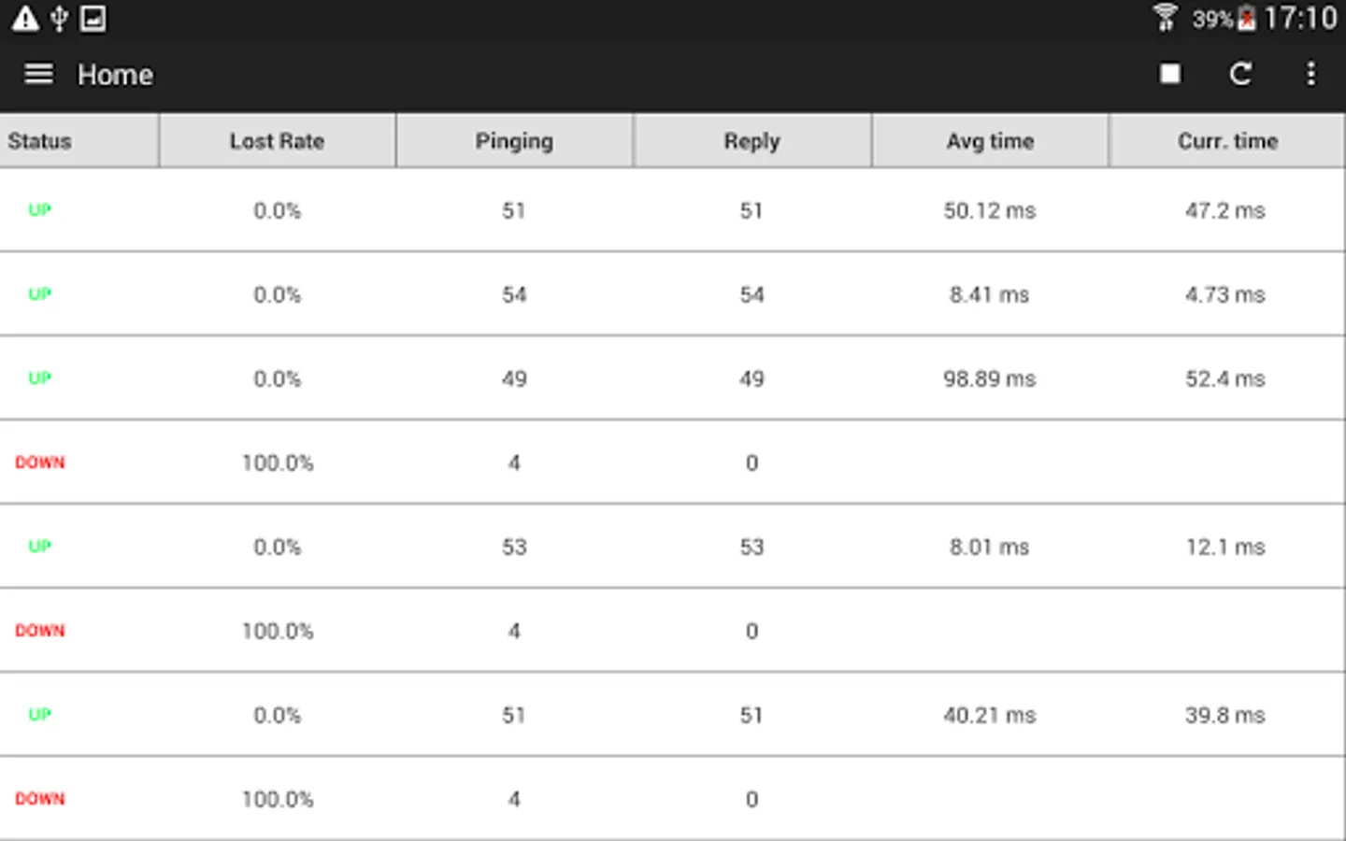Tap the battery indicator icon
1346x841 pixels.
coord(1247,19)
